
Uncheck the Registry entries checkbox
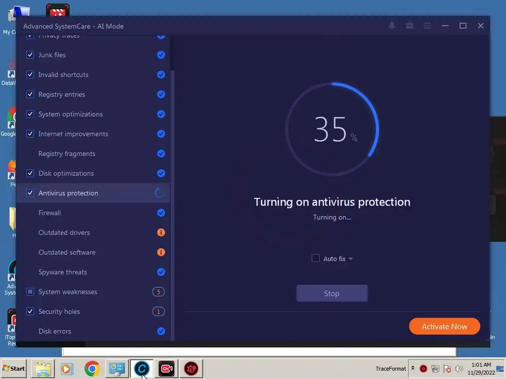tap(30, 94)
